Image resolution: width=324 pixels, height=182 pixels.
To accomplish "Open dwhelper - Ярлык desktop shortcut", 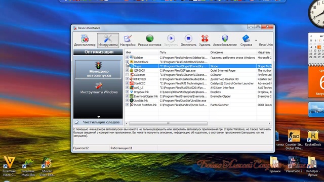I will coord(312,166).
